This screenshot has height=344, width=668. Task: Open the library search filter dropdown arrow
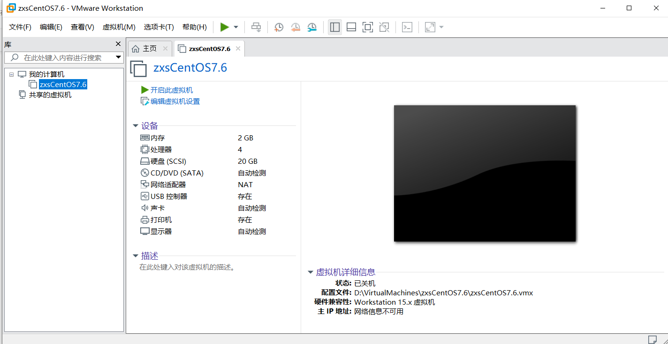click(118, 58)
